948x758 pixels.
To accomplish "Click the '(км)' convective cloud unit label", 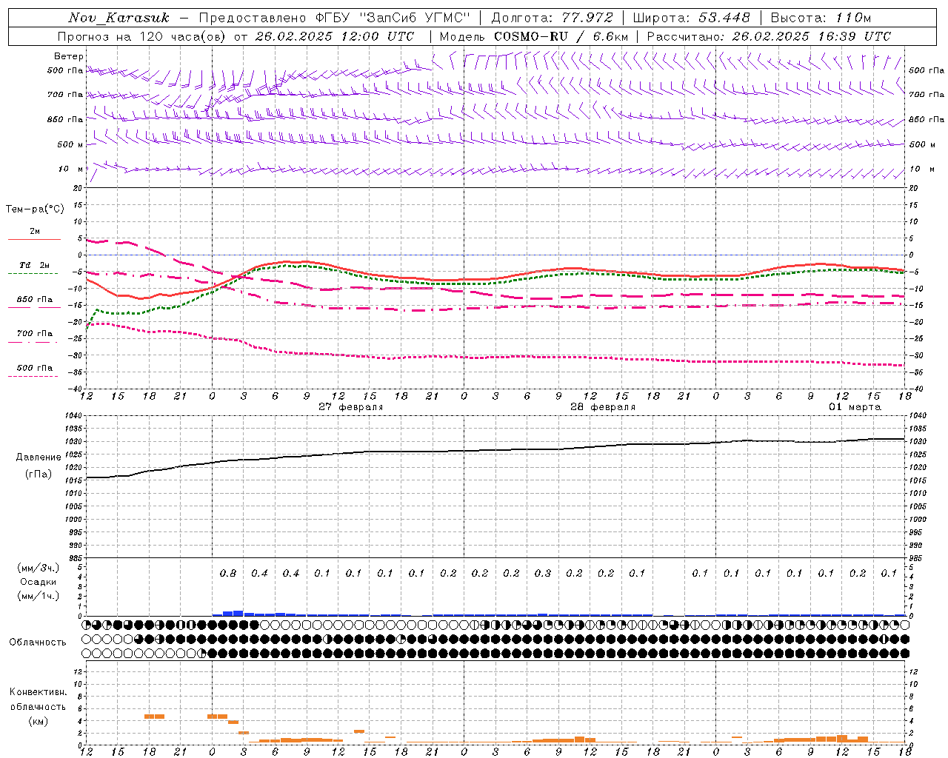I will click(38, 720).
